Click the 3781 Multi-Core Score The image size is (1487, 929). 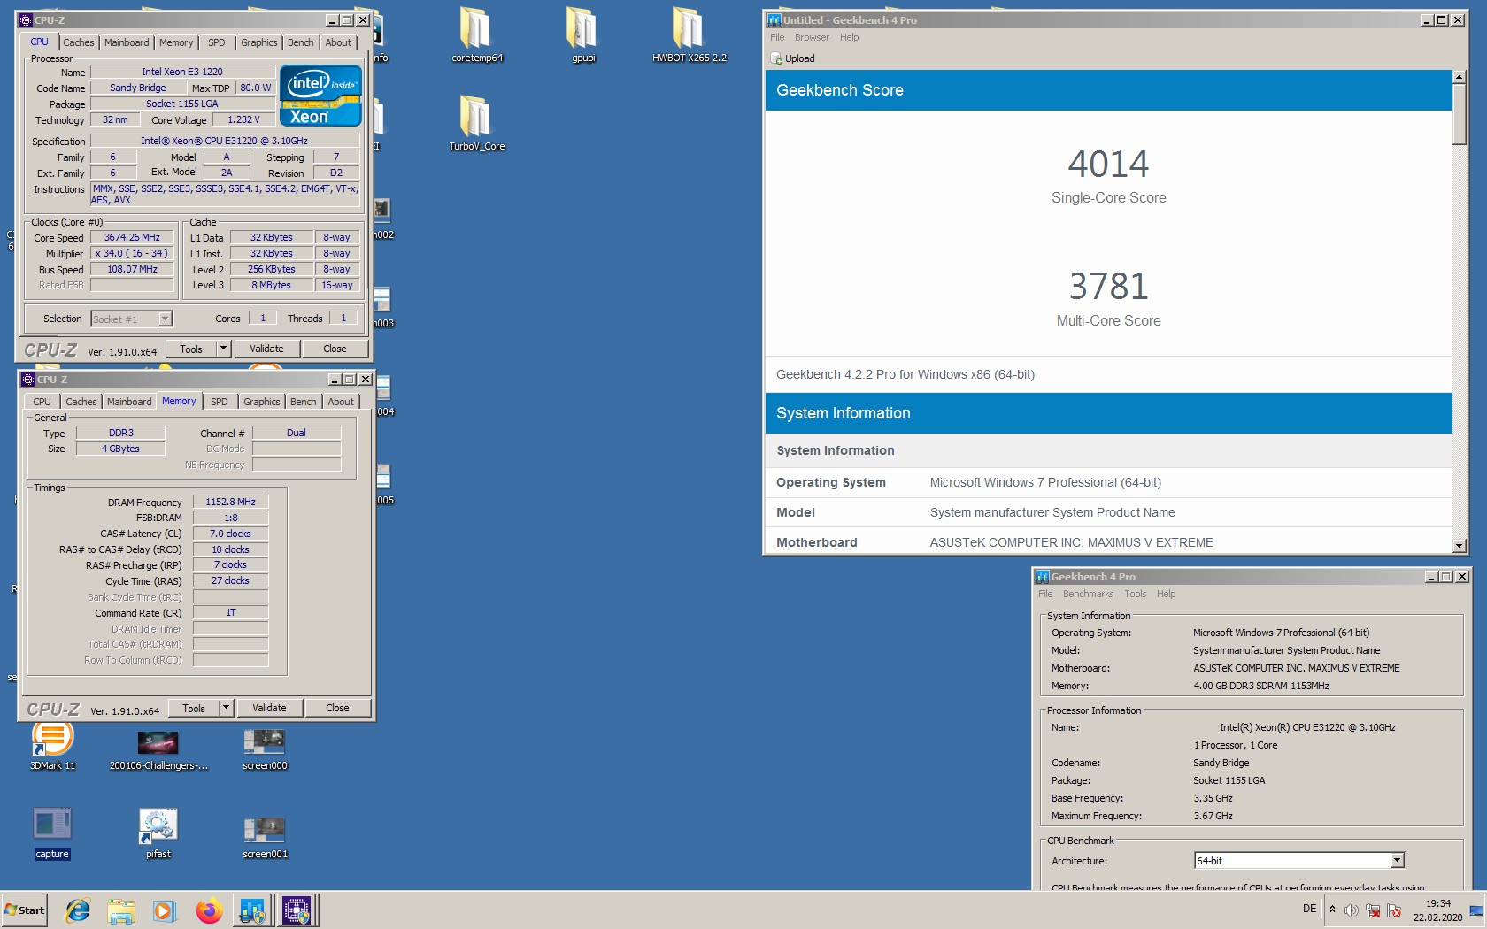pos(1108,287)
